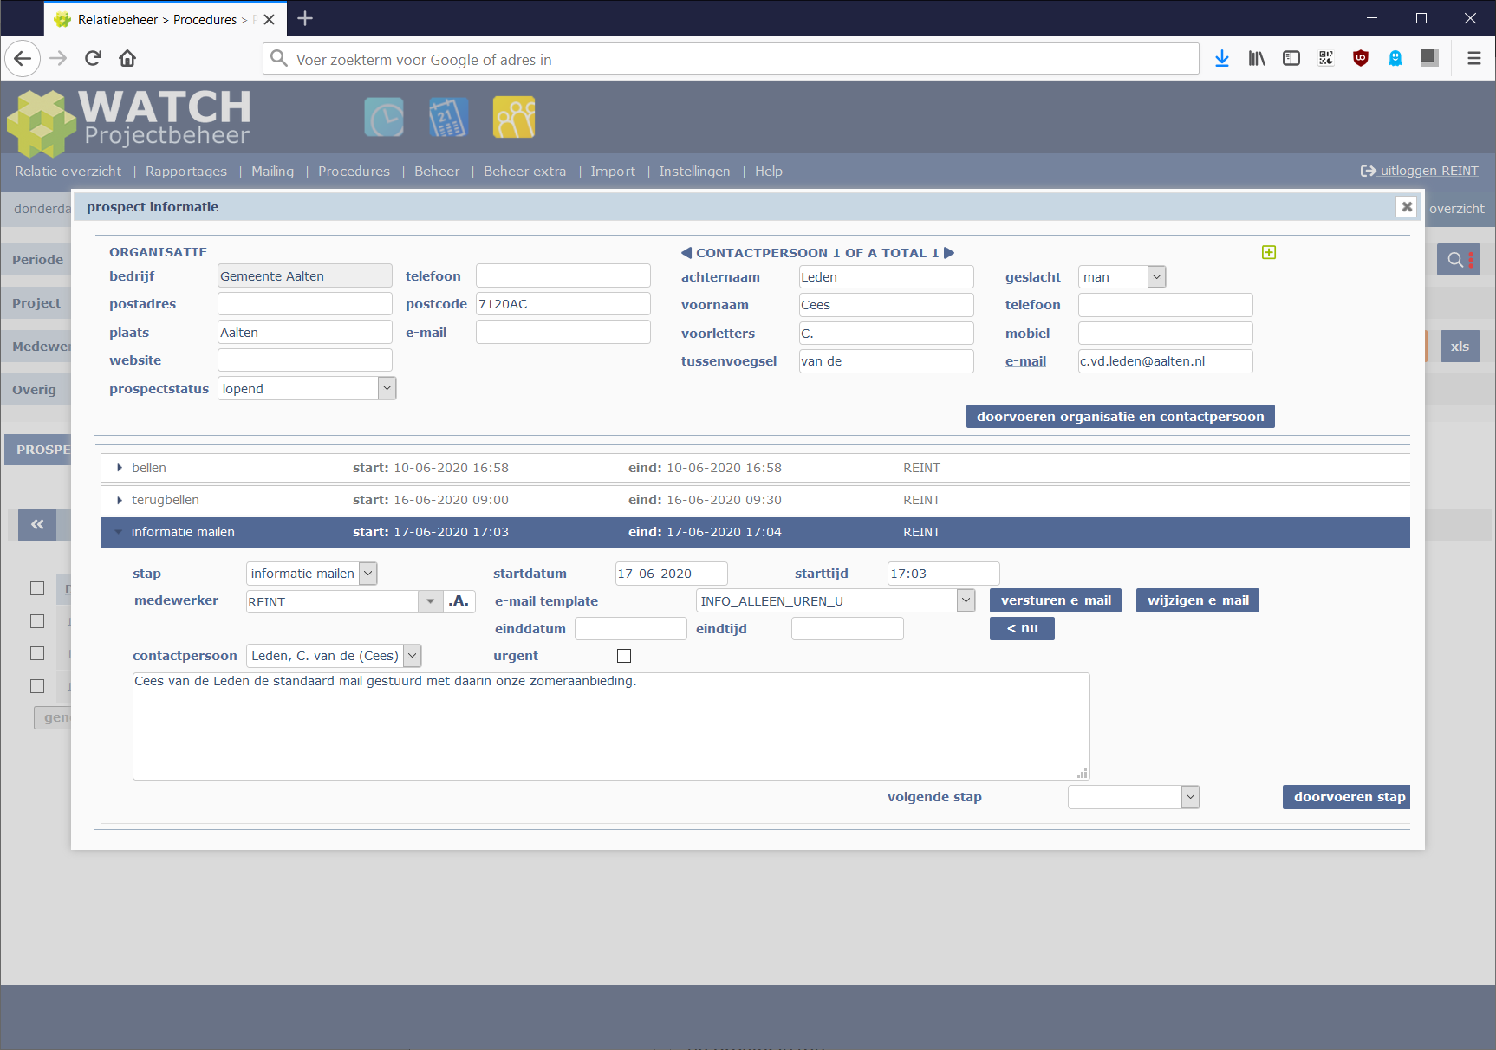
Task: Click browser back arrow
Action: click(23, 58)
